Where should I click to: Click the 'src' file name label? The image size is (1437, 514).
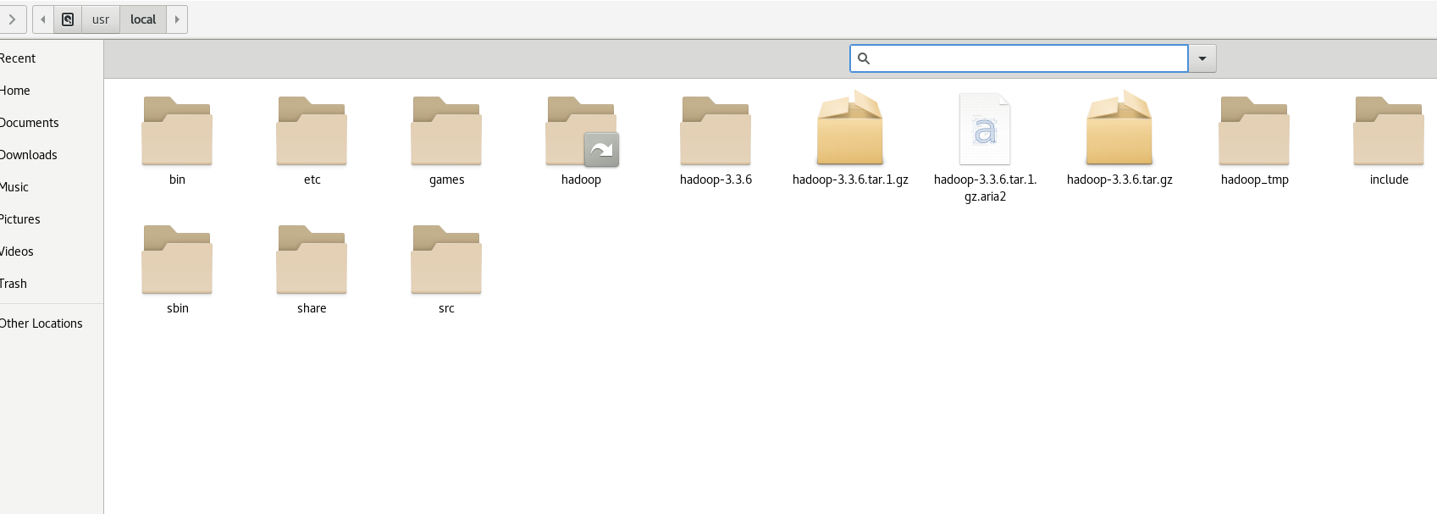point(446,308)
